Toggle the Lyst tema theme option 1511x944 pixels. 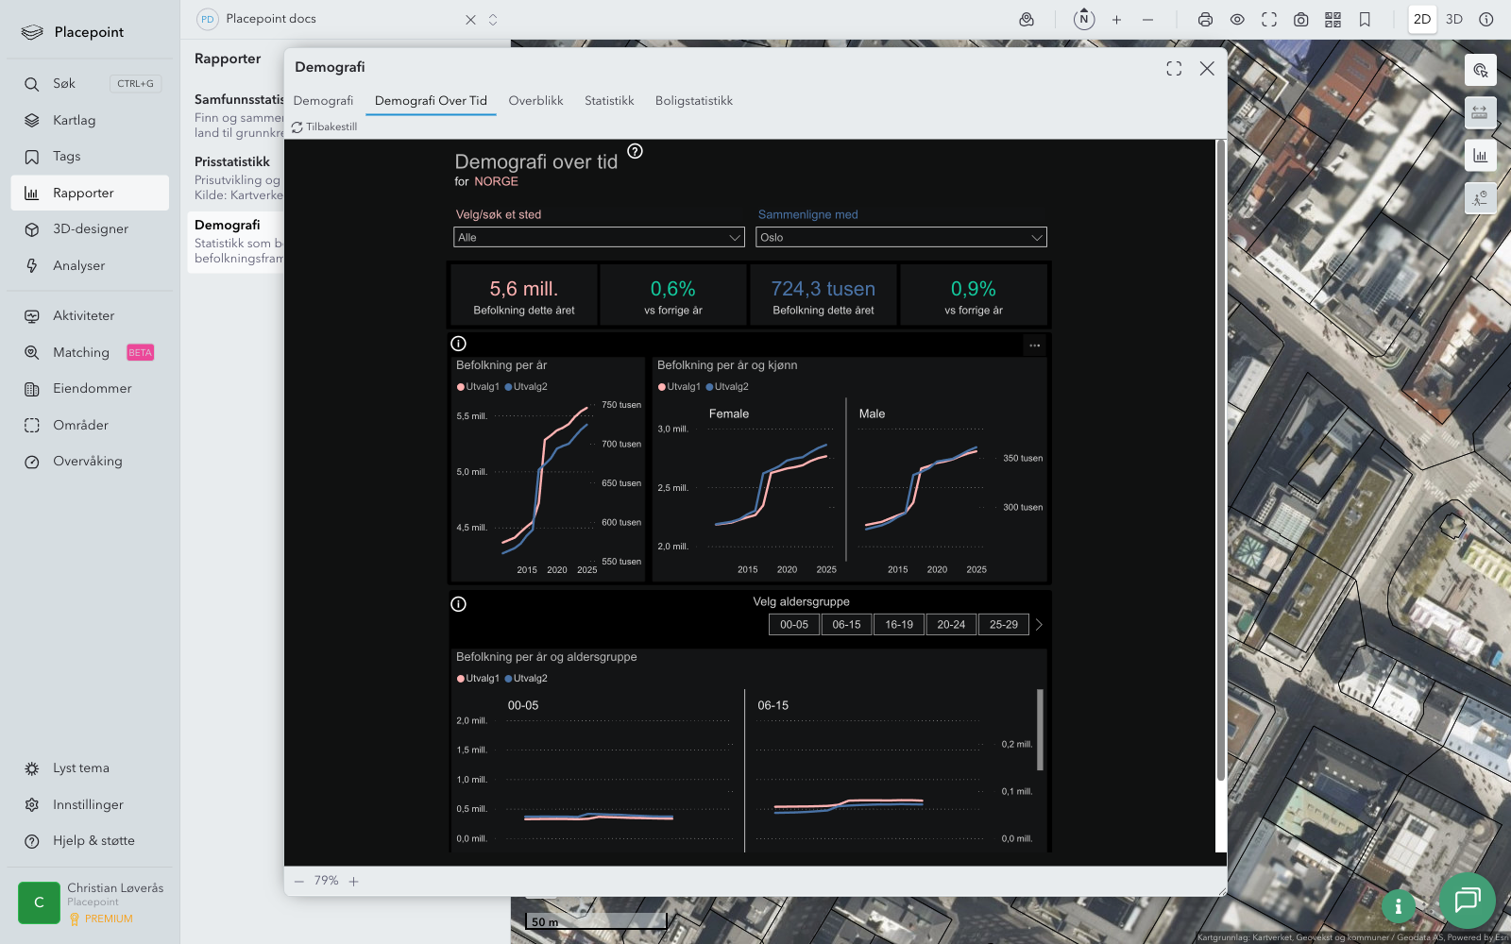click(80, 768)
